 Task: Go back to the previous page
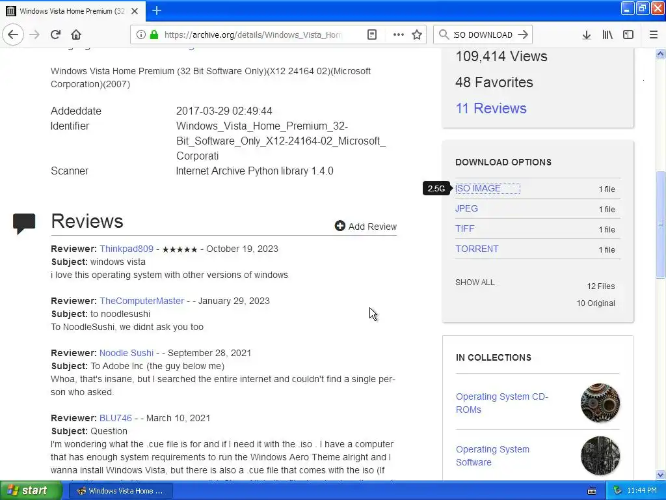[x=13, y=35]
